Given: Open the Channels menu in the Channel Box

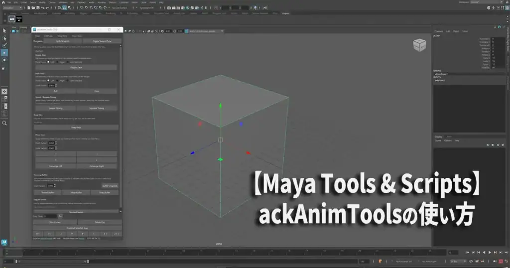Looking at the screenshot, I should pyautogui.click(x=438, y=31).
